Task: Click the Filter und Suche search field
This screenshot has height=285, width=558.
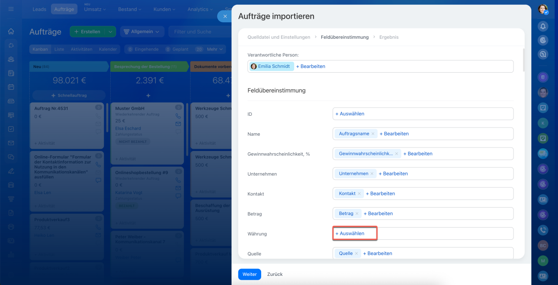Action: pyautogui.click(x=201, y=32)
